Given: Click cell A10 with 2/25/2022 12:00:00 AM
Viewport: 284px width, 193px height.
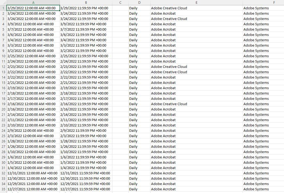Looking at the screenshot, I should 33,56.
